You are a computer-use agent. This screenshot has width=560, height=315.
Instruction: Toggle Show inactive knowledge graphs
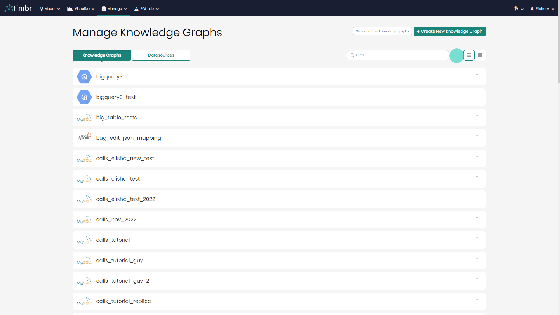[382, 31]
